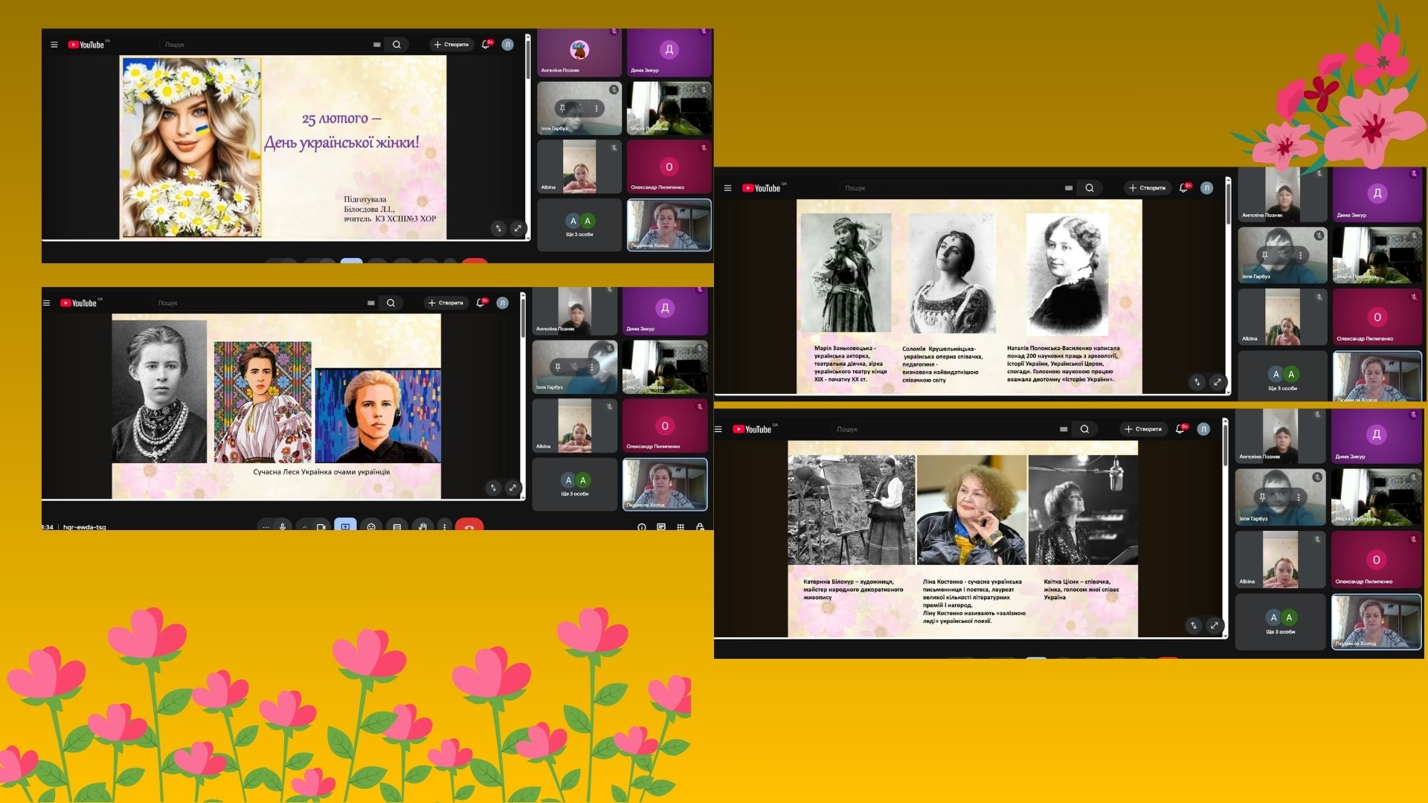This screenshot has width=1428, height=803.
Task: Open emoji reactions in the Meet toolbar
Action: 371,526
